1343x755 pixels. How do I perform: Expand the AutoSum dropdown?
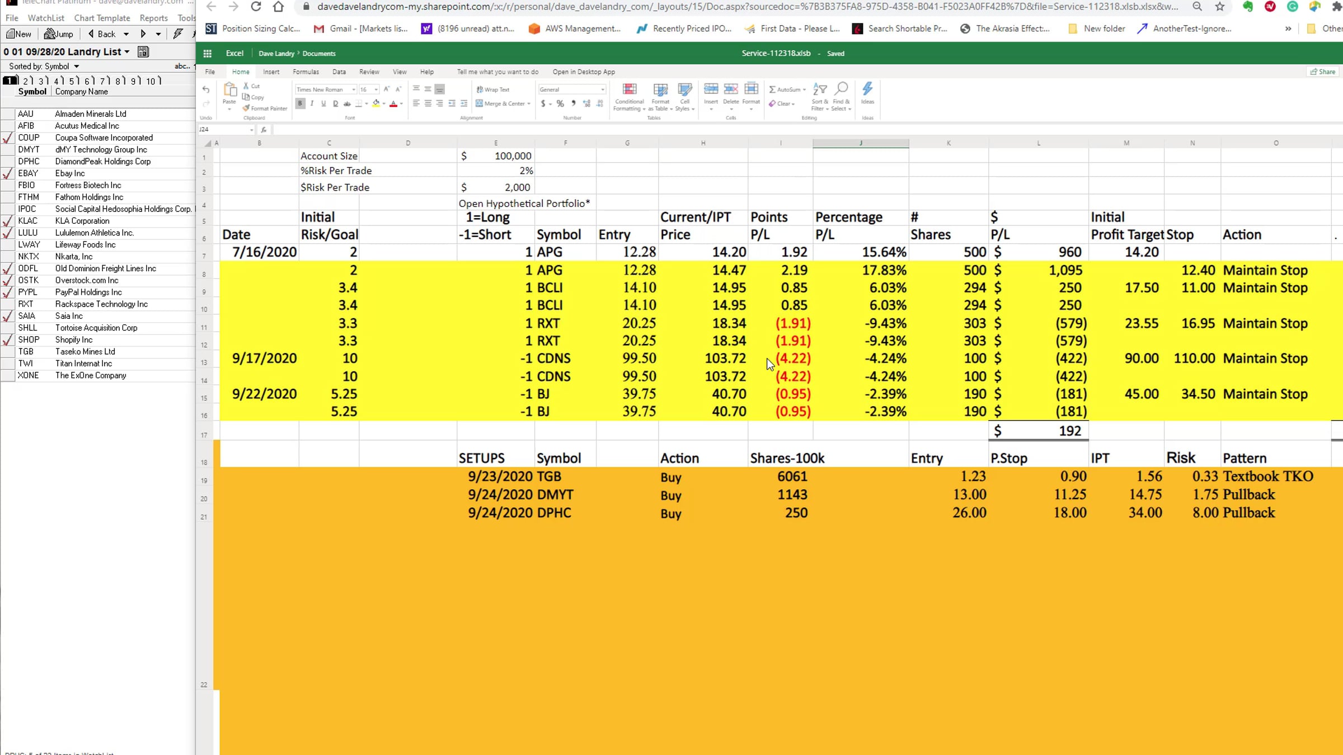pos(804,89)
